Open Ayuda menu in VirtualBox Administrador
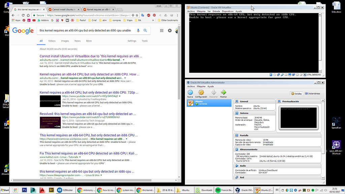Screen dimensions: 345x194 click(211, 87)
